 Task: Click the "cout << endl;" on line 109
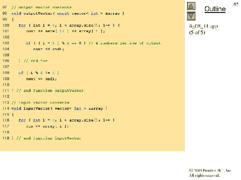tap(41, 79)
